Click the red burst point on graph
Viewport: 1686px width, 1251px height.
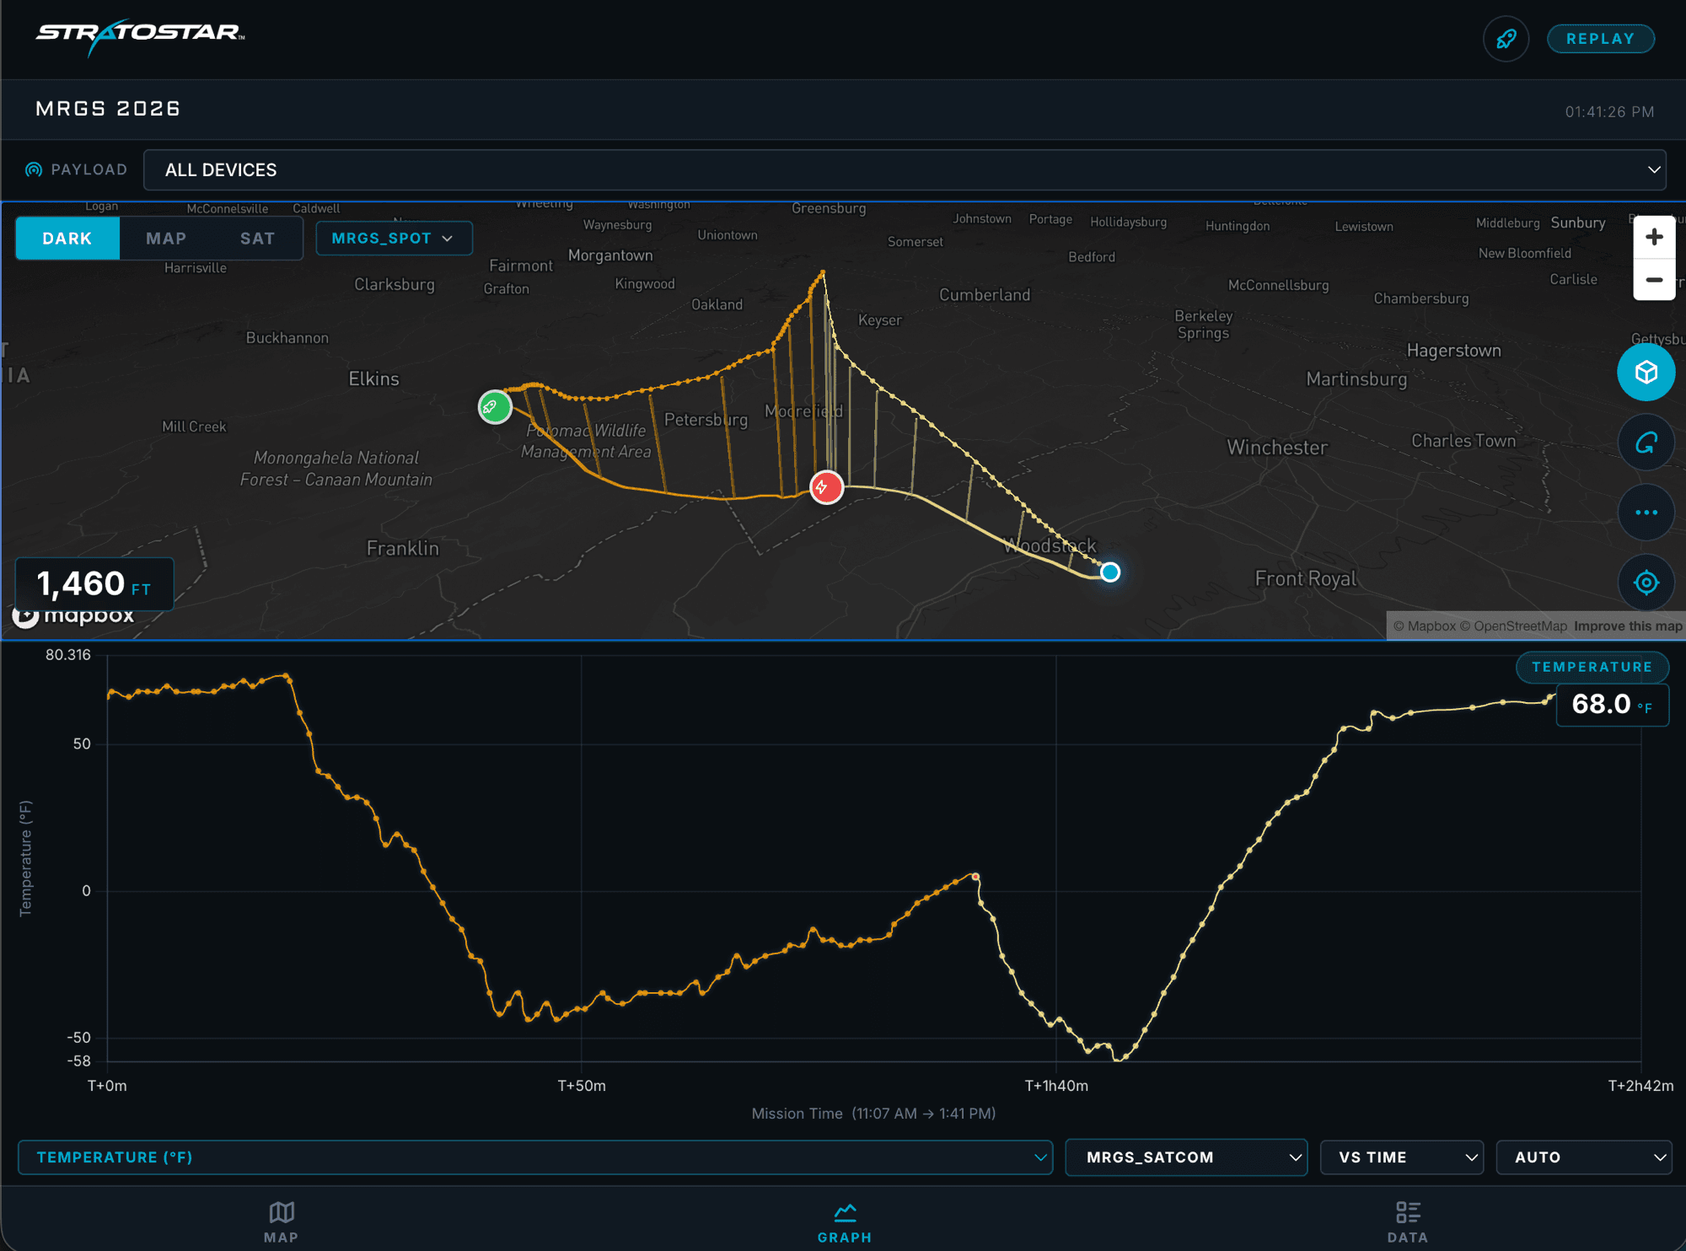[x=975, y=877]
